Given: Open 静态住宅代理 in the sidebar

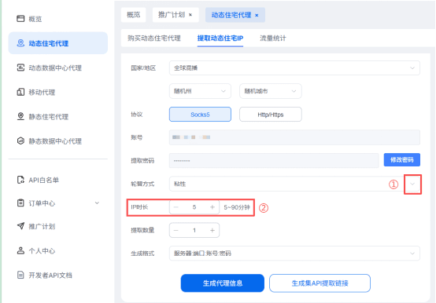Looking at the screenshot, I should [48, 117].
